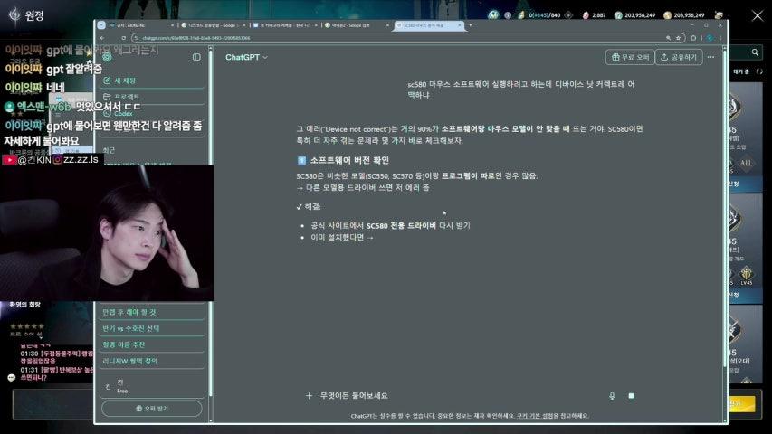The image size is (772, 434).
Task: Click the ChatGPT logo in the sidebar
Action: pos(107,57)
